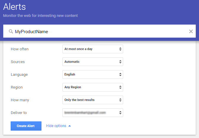Click the arrows icon on How many field
This screenshot has height=138, width=199.
click(x=120, y=100)
